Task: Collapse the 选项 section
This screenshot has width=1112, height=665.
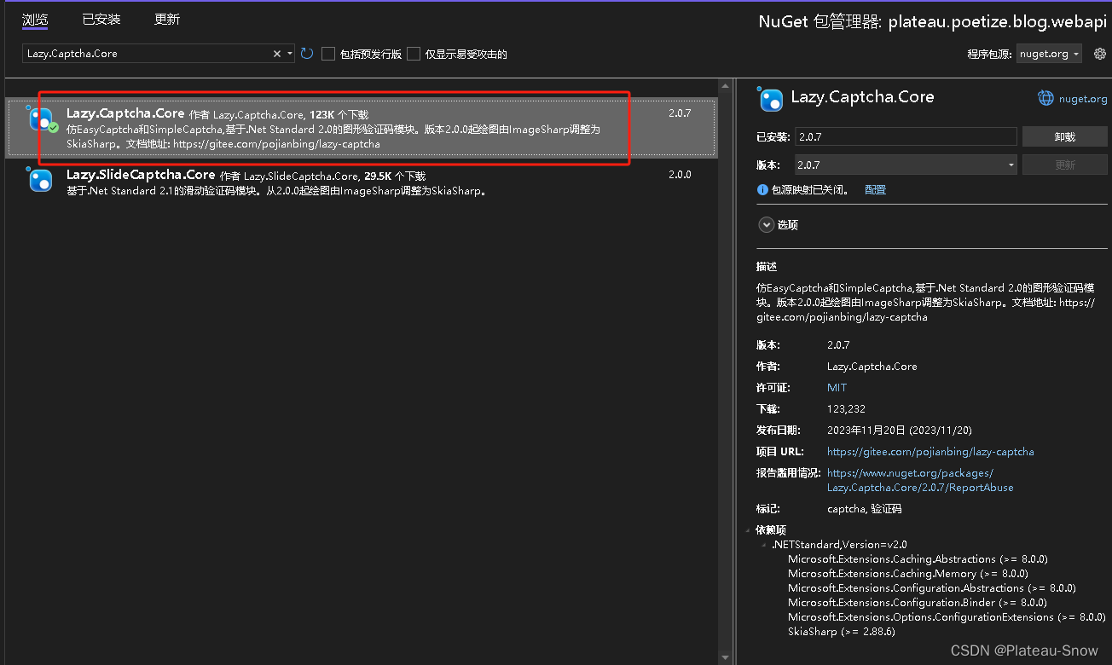Action: 766,224
